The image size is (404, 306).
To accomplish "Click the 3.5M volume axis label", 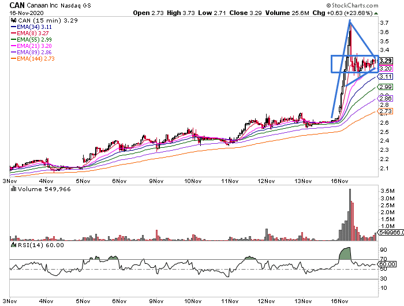I will point(387,191).
